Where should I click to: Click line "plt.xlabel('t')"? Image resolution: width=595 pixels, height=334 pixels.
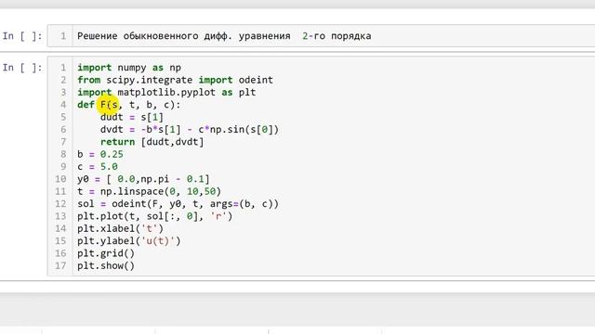pos(120,229)
